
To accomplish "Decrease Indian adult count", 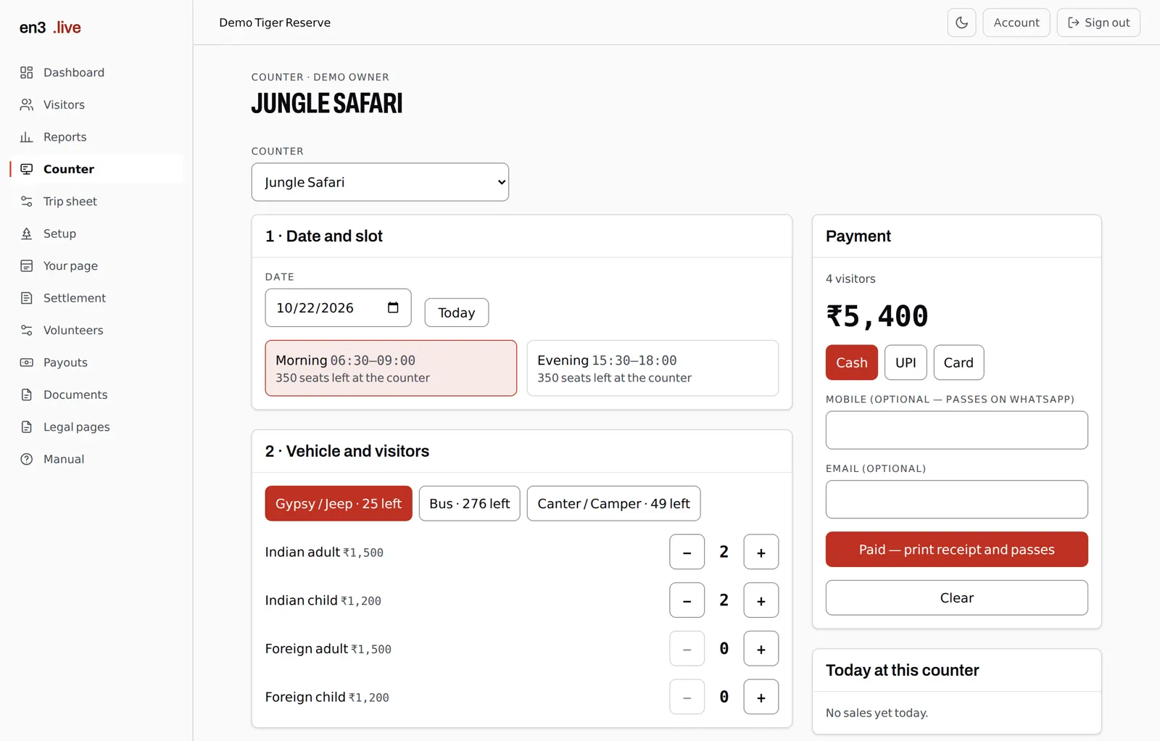I will pyautogui.click(x=687, y=552).
